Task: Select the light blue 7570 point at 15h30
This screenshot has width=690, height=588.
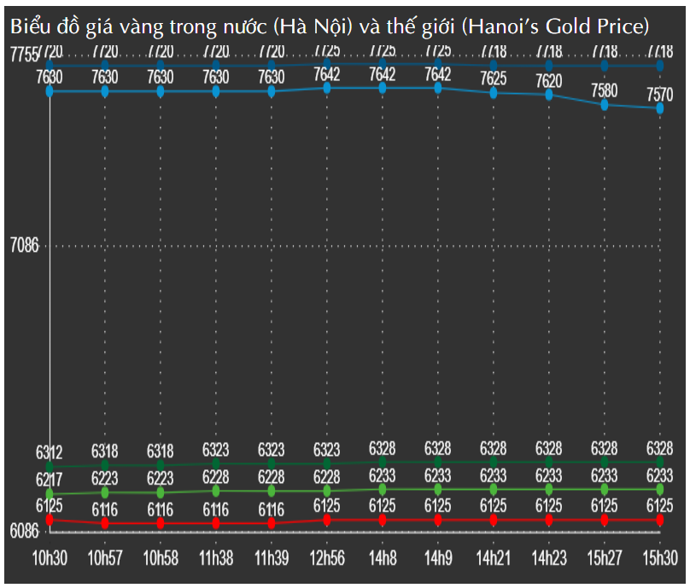Action: tap(660, 108)
